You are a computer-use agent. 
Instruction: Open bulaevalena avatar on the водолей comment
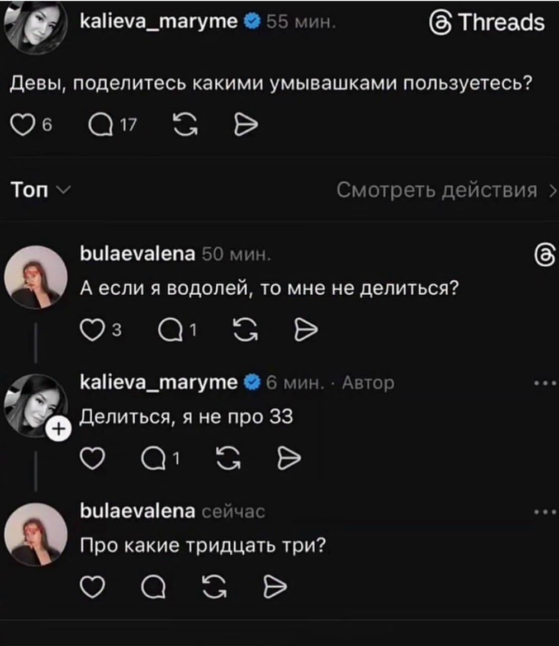(36, 277)
